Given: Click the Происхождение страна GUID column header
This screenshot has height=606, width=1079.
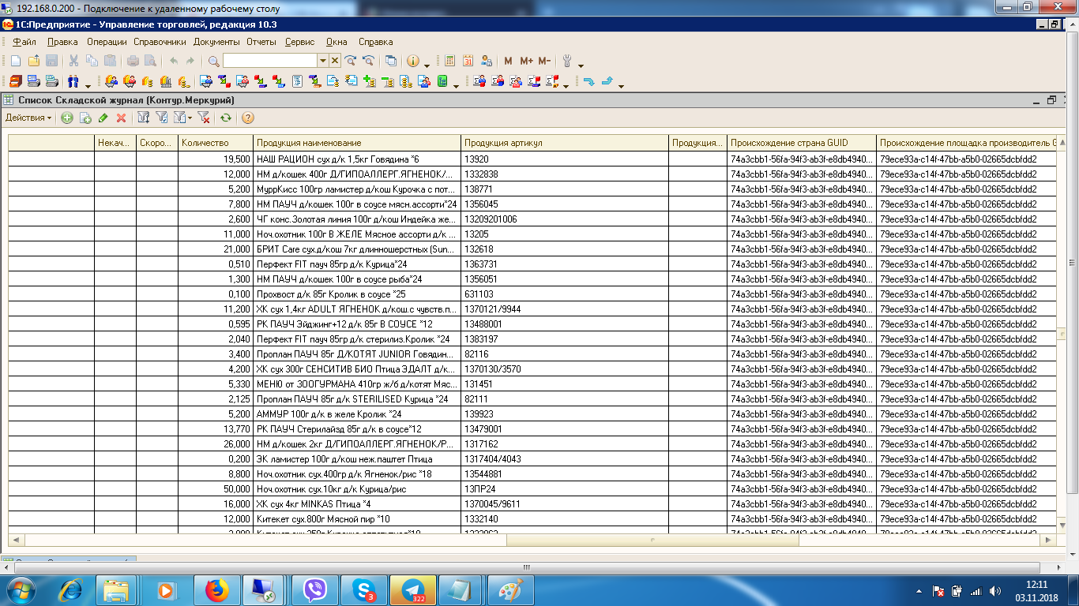Looking at the screenshot, I should [x=802, y=143].
